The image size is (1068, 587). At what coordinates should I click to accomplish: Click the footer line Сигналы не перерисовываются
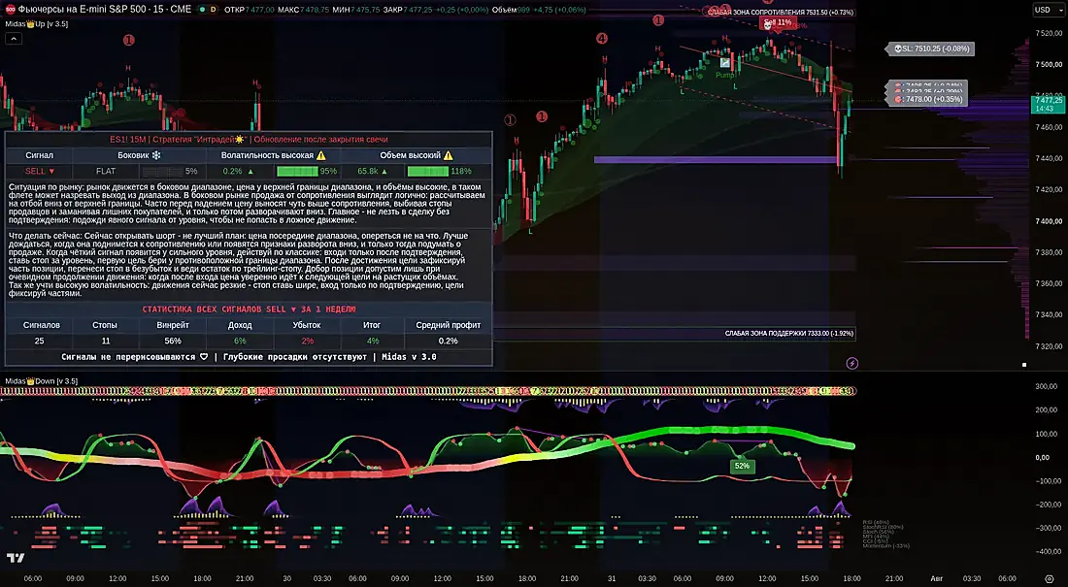249,357
